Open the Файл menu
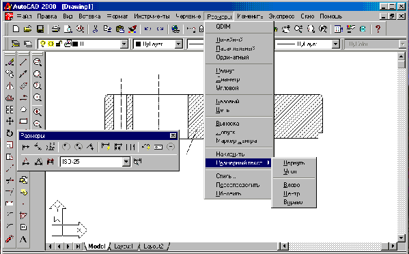 click(24, 16)
